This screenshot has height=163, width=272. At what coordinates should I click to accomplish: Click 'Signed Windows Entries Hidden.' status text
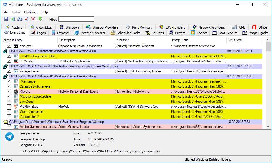point(208,159)
